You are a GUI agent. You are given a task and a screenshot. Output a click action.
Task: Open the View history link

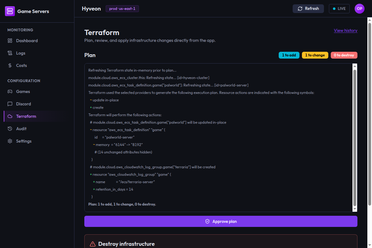click(346, 30)
